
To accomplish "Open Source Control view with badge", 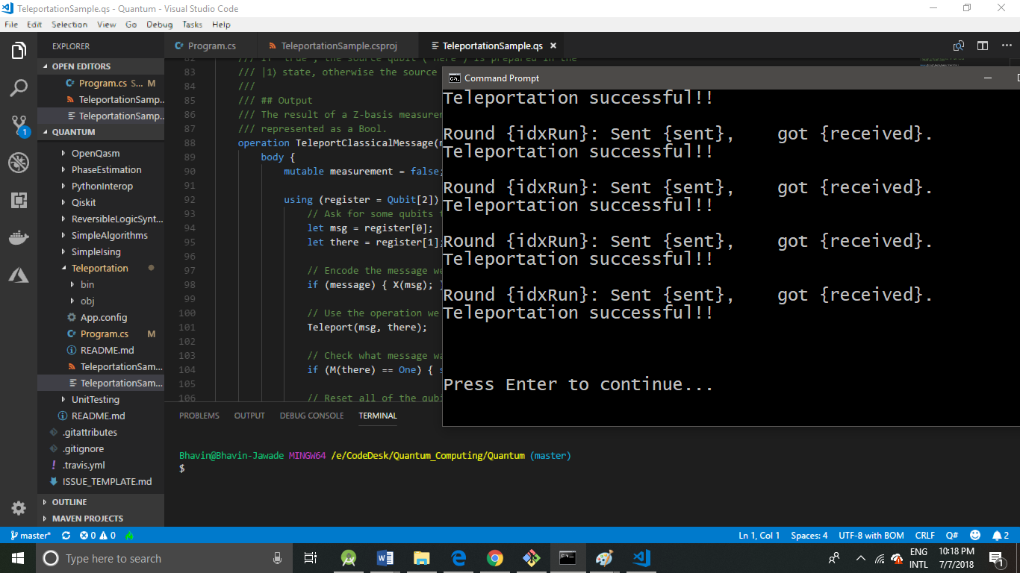I will pyautogui.click(x=19, y=125).
